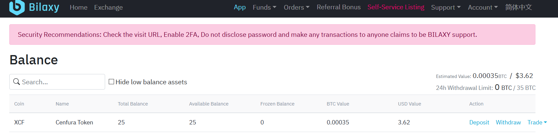Screen dimensions: 558x138
Task: Toggle Hide low balance assets checkbox
Action: (x=111, y=82)
